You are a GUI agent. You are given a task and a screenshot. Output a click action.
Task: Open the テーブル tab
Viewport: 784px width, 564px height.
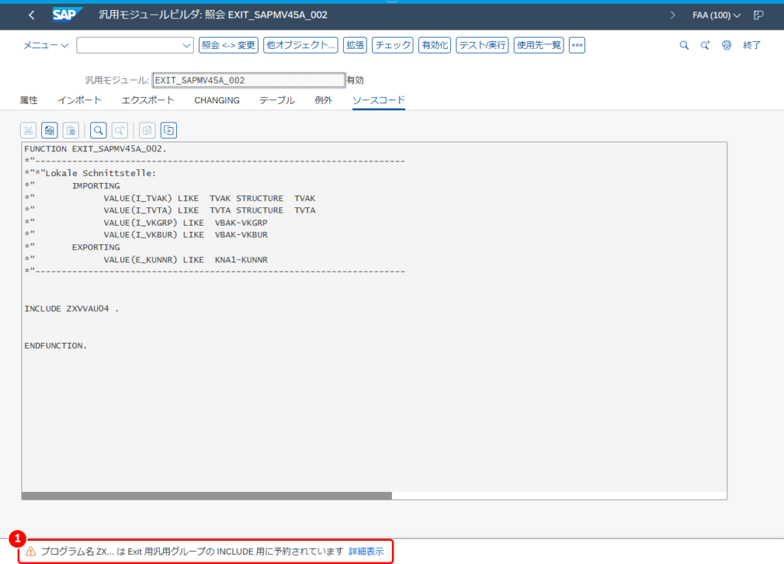(x=277, y=100)
